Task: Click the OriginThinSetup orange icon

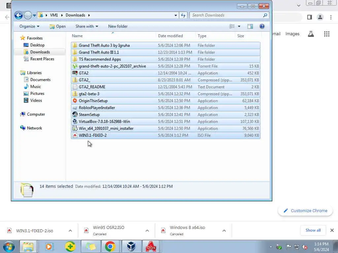Action: pos(75,100)
